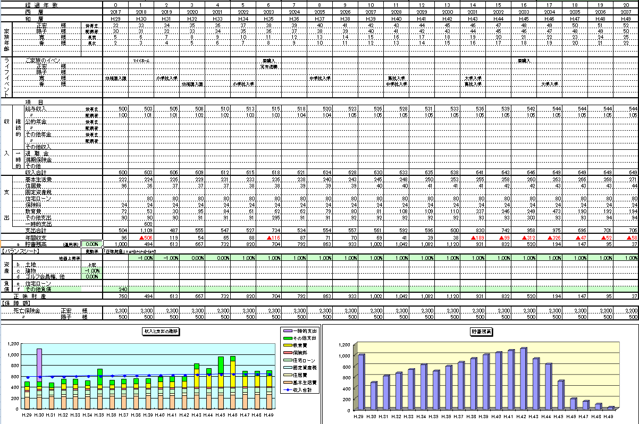The height and width of the screenshot is (424, 639).
Task: Select the 保険料 legend entry
Action: click(x=297, y=352)
